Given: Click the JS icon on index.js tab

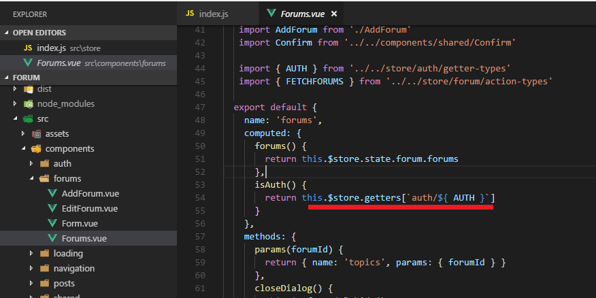Looking at the screenshot, I should point(190,14).
